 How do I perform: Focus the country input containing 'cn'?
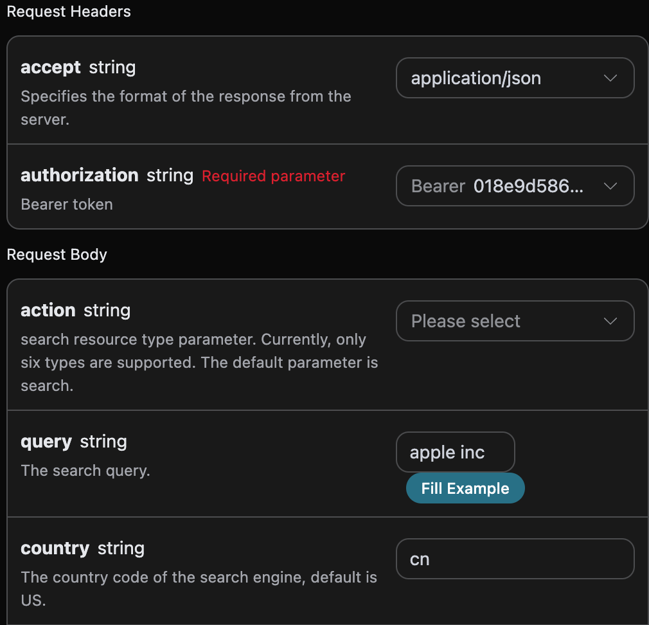(x=515, y=559)
